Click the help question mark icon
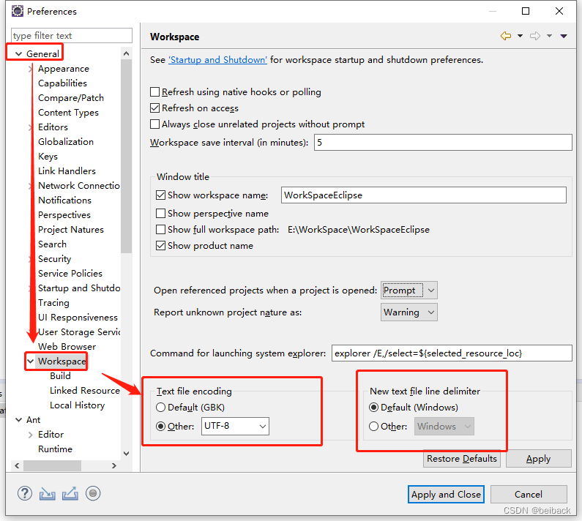This screenshot has width=582, height=521. coord(25,493)
